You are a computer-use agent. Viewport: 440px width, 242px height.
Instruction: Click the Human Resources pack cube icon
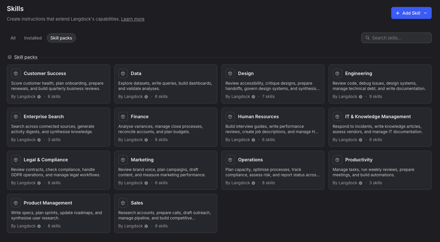(230, 117)
